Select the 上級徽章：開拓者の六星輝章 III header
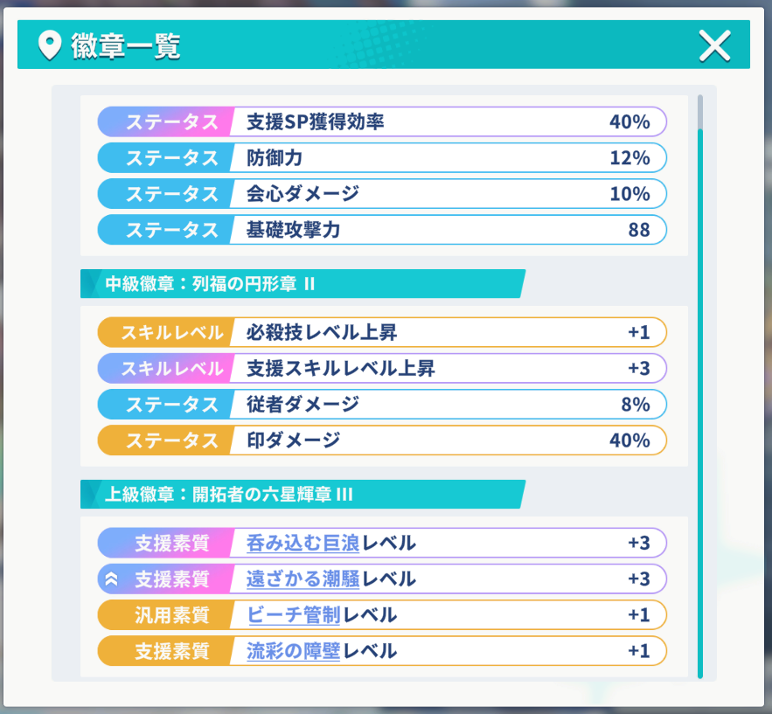Image resolution: width=772 pixels, height=714 pixels. (303, 494)
